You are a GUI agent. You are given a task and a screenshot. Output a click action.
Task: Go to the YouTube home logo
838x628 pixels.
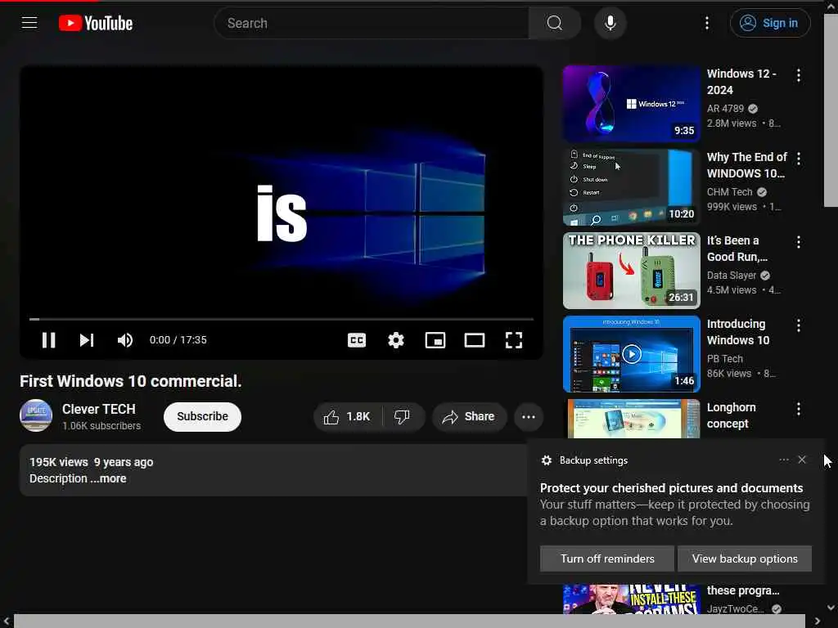click(x=96, y=23)
